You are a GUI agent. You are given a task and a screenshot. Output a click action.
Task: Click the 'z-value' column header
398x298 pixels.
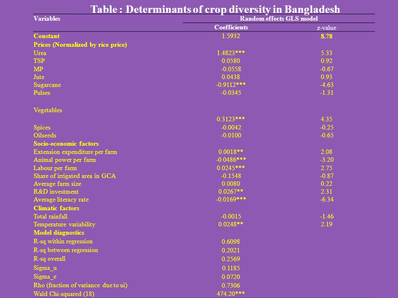point(326,28)
